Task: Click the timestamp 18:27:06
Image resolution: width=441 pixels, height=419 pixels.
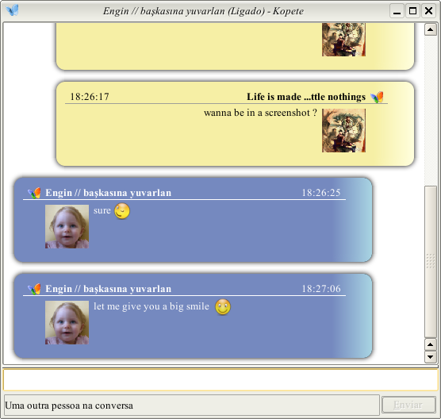Action: pos(321,289)
